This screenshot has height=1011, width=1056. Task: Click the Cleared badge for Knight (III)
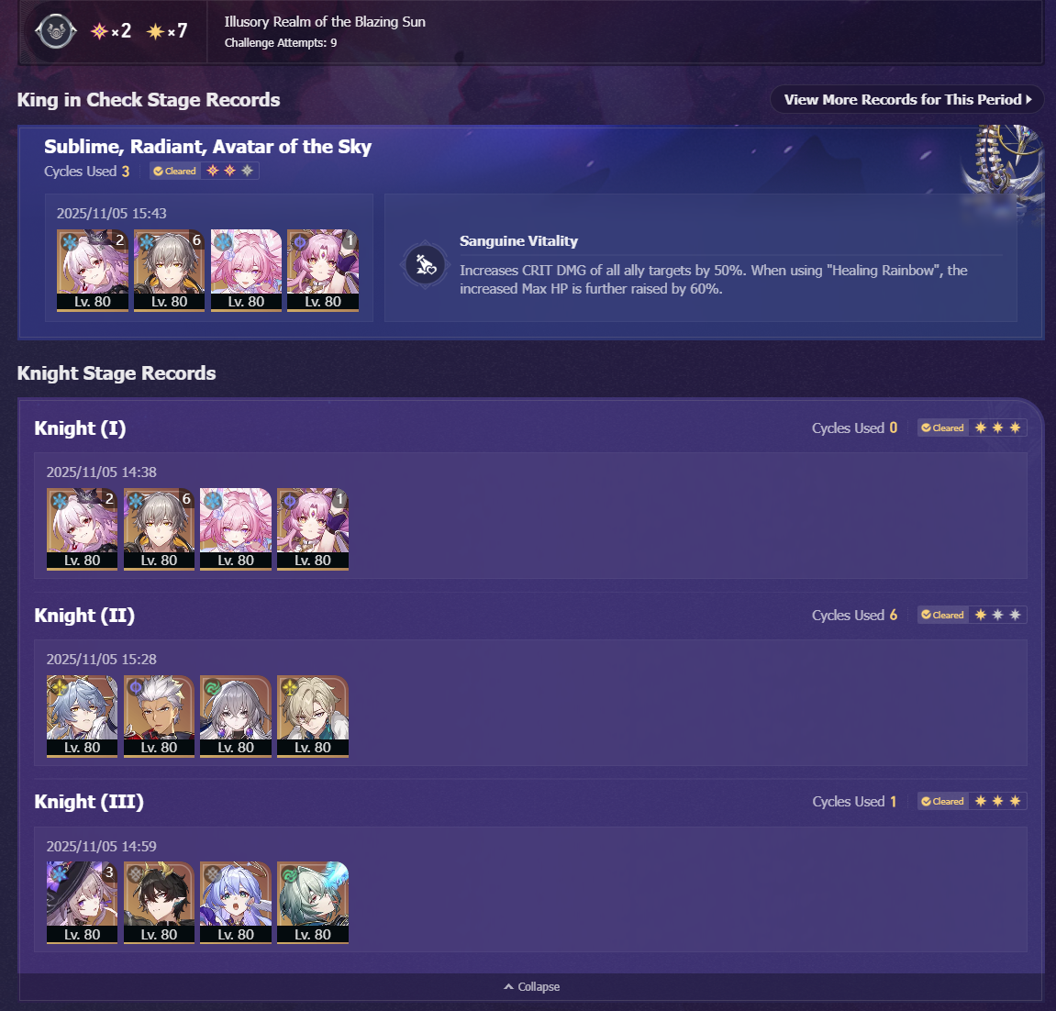942,802
